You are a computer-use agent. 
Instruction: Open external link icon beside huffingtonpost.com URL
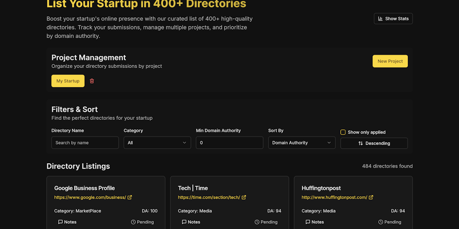coord(371,197)
